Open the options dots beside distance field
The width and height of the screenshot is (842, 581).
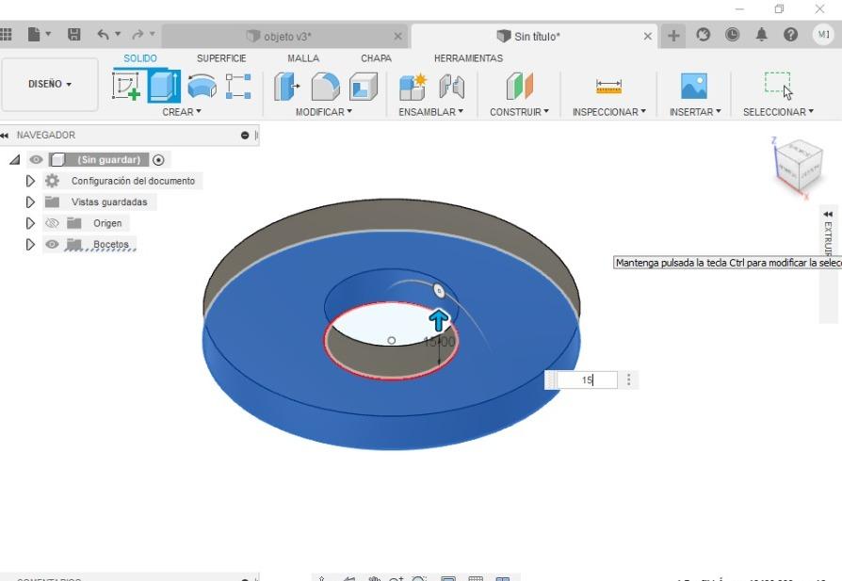click(x=629, y=380)
